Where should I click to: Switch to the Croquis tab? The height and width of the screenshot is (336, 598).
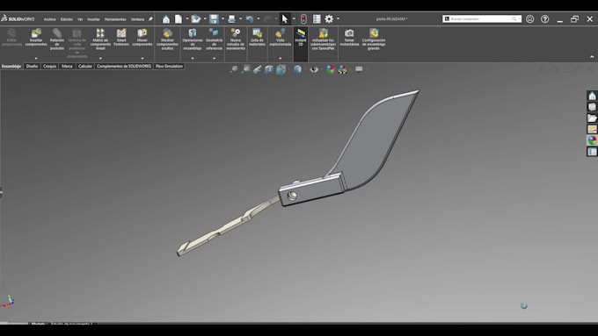[49, 66]
